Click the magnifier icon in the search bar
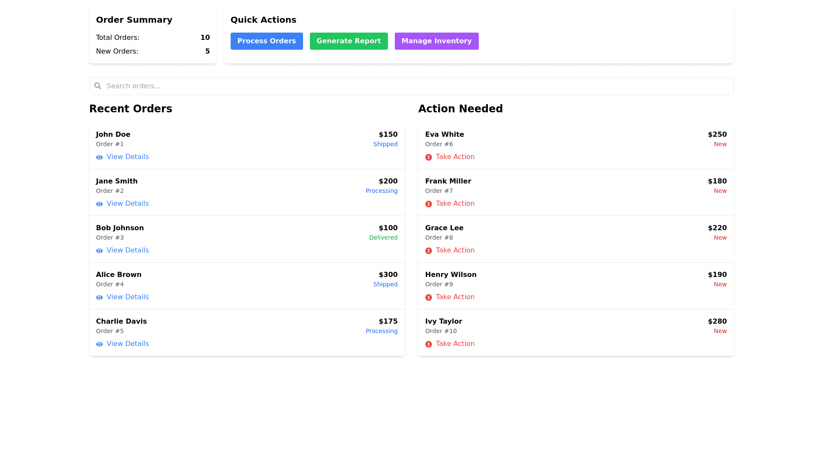Screen dimensions: 823x463 click(98, 86)
